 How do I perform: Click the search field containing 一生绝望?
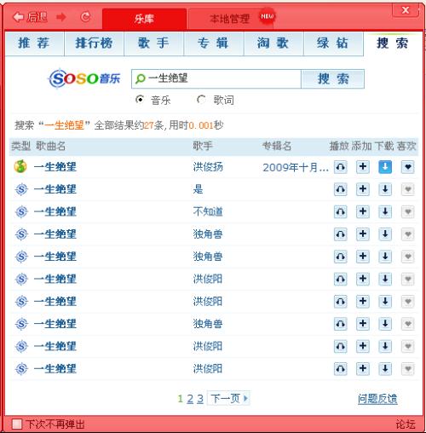point(216,78)
